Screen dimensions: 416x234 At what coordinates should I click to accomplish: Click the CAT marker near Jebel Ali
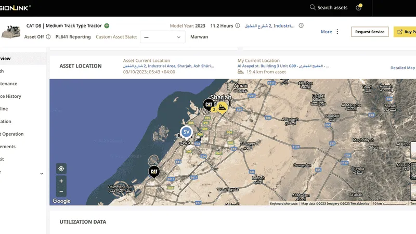pos(154,171)
